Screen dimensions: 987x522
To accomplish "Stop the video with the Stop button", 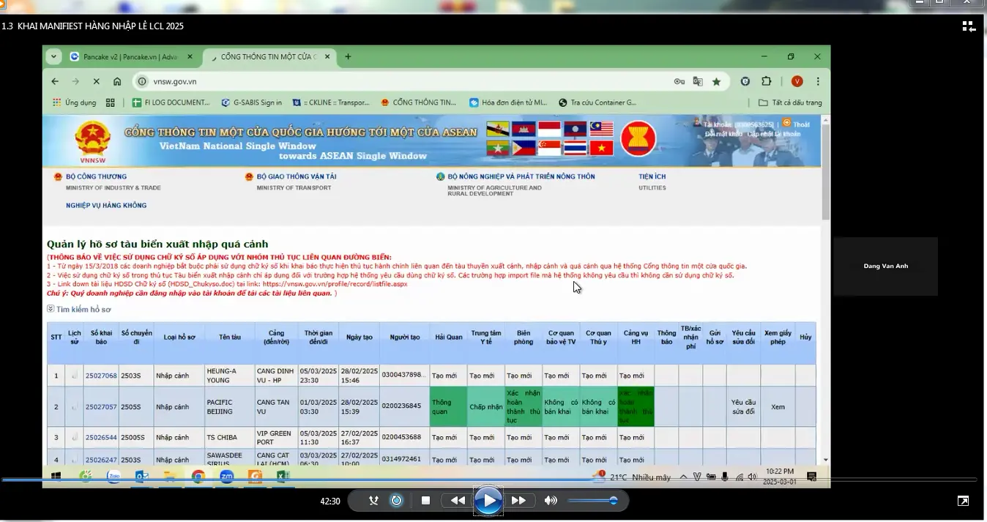I will [425, 501].
